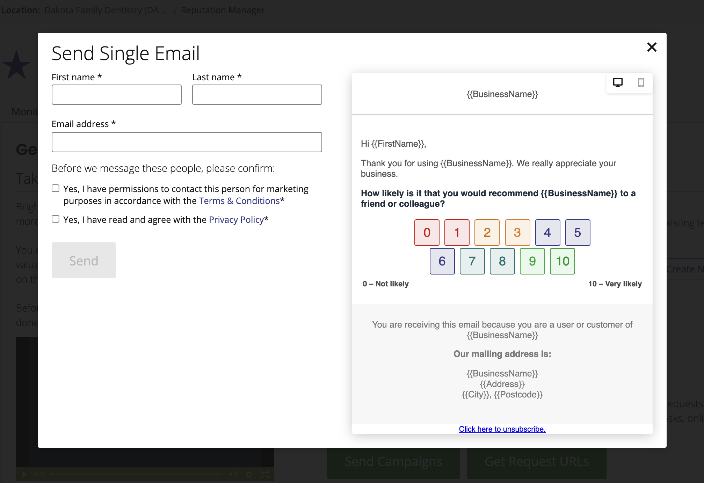Click the First name input field

117,95
